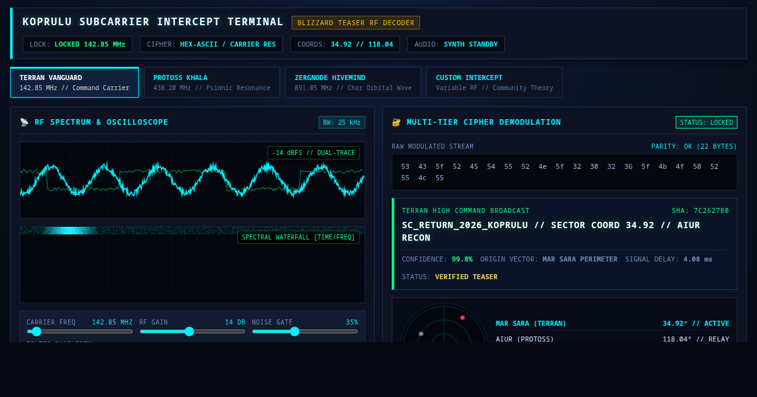Click the LOCK: LOCKED 142.85 MHz chip

(78, 44)
